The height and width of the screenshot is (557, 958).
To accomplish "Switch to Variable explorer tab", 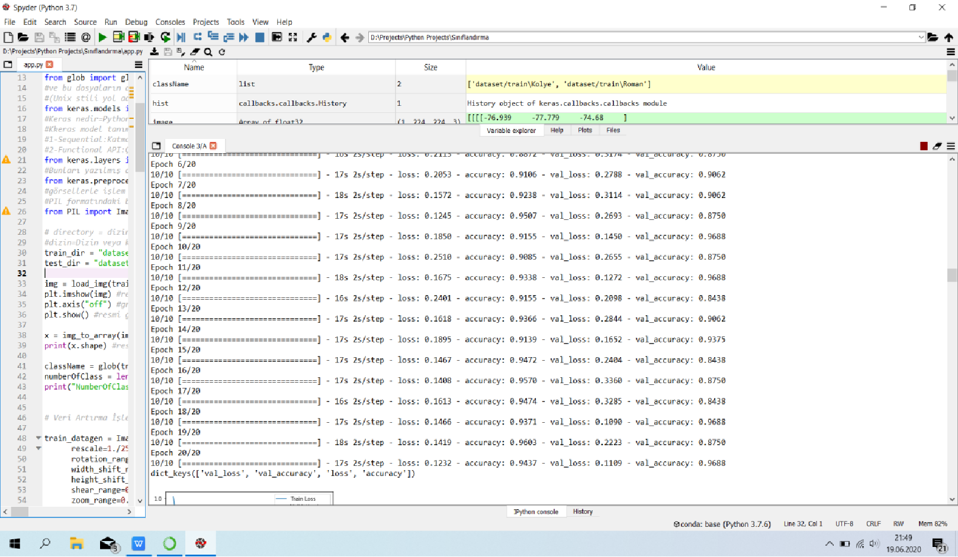I will [511, 131].
